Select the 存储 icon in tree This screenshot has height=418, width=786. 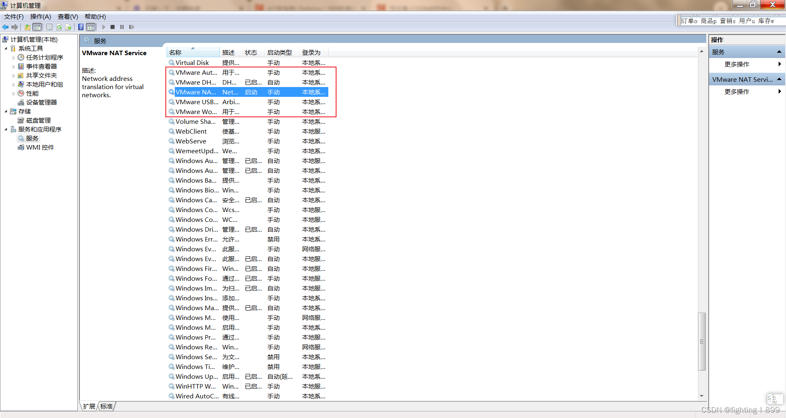click(x=13, y=112)
